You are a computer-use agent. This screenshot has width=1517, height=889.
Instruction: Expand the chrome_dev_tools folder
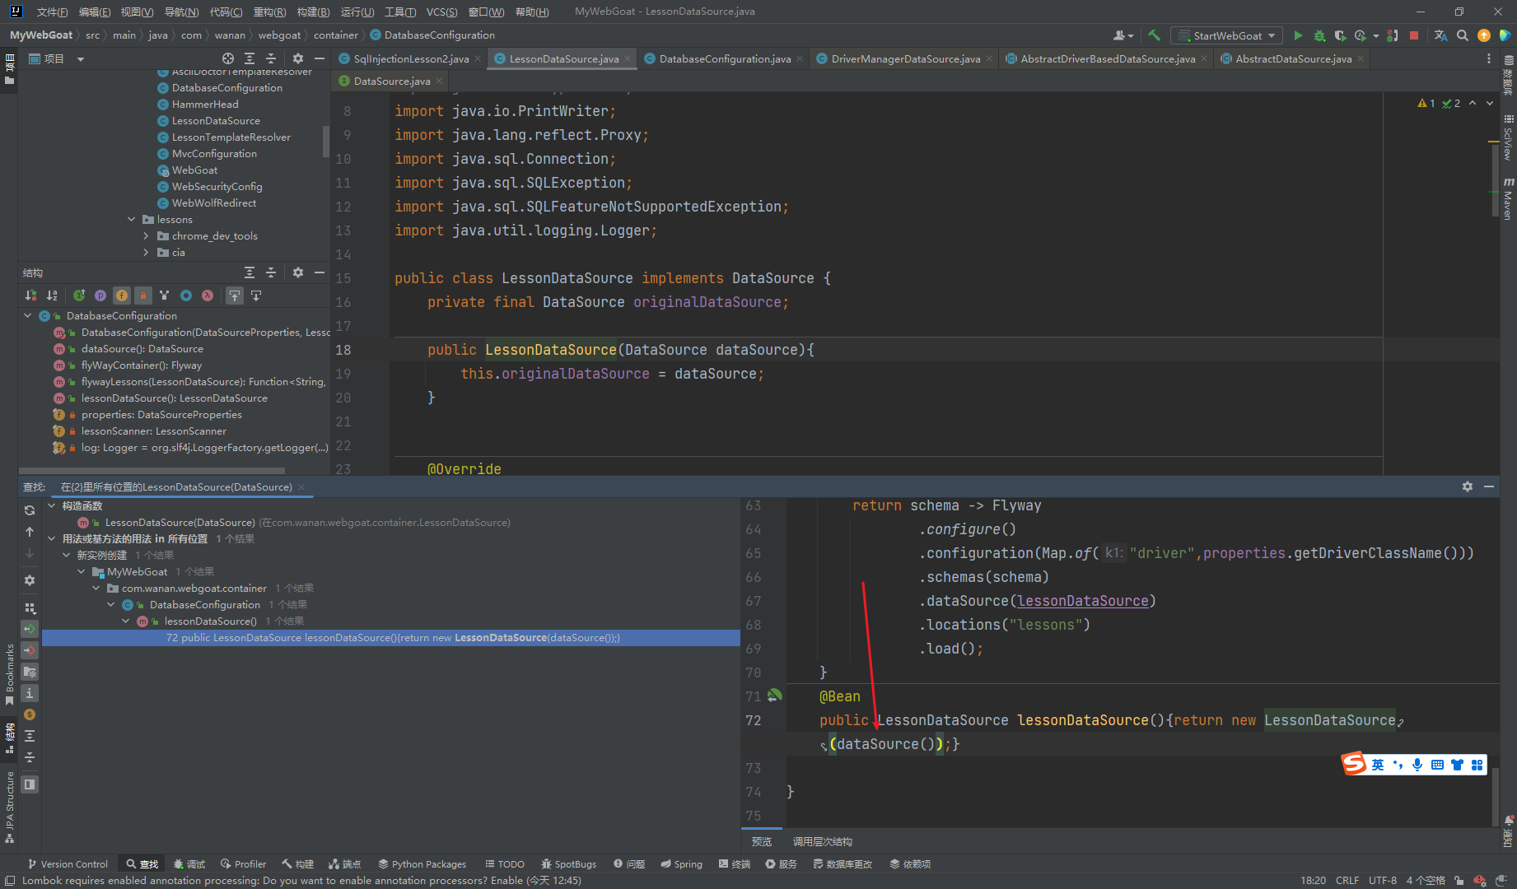coord(147,236)
